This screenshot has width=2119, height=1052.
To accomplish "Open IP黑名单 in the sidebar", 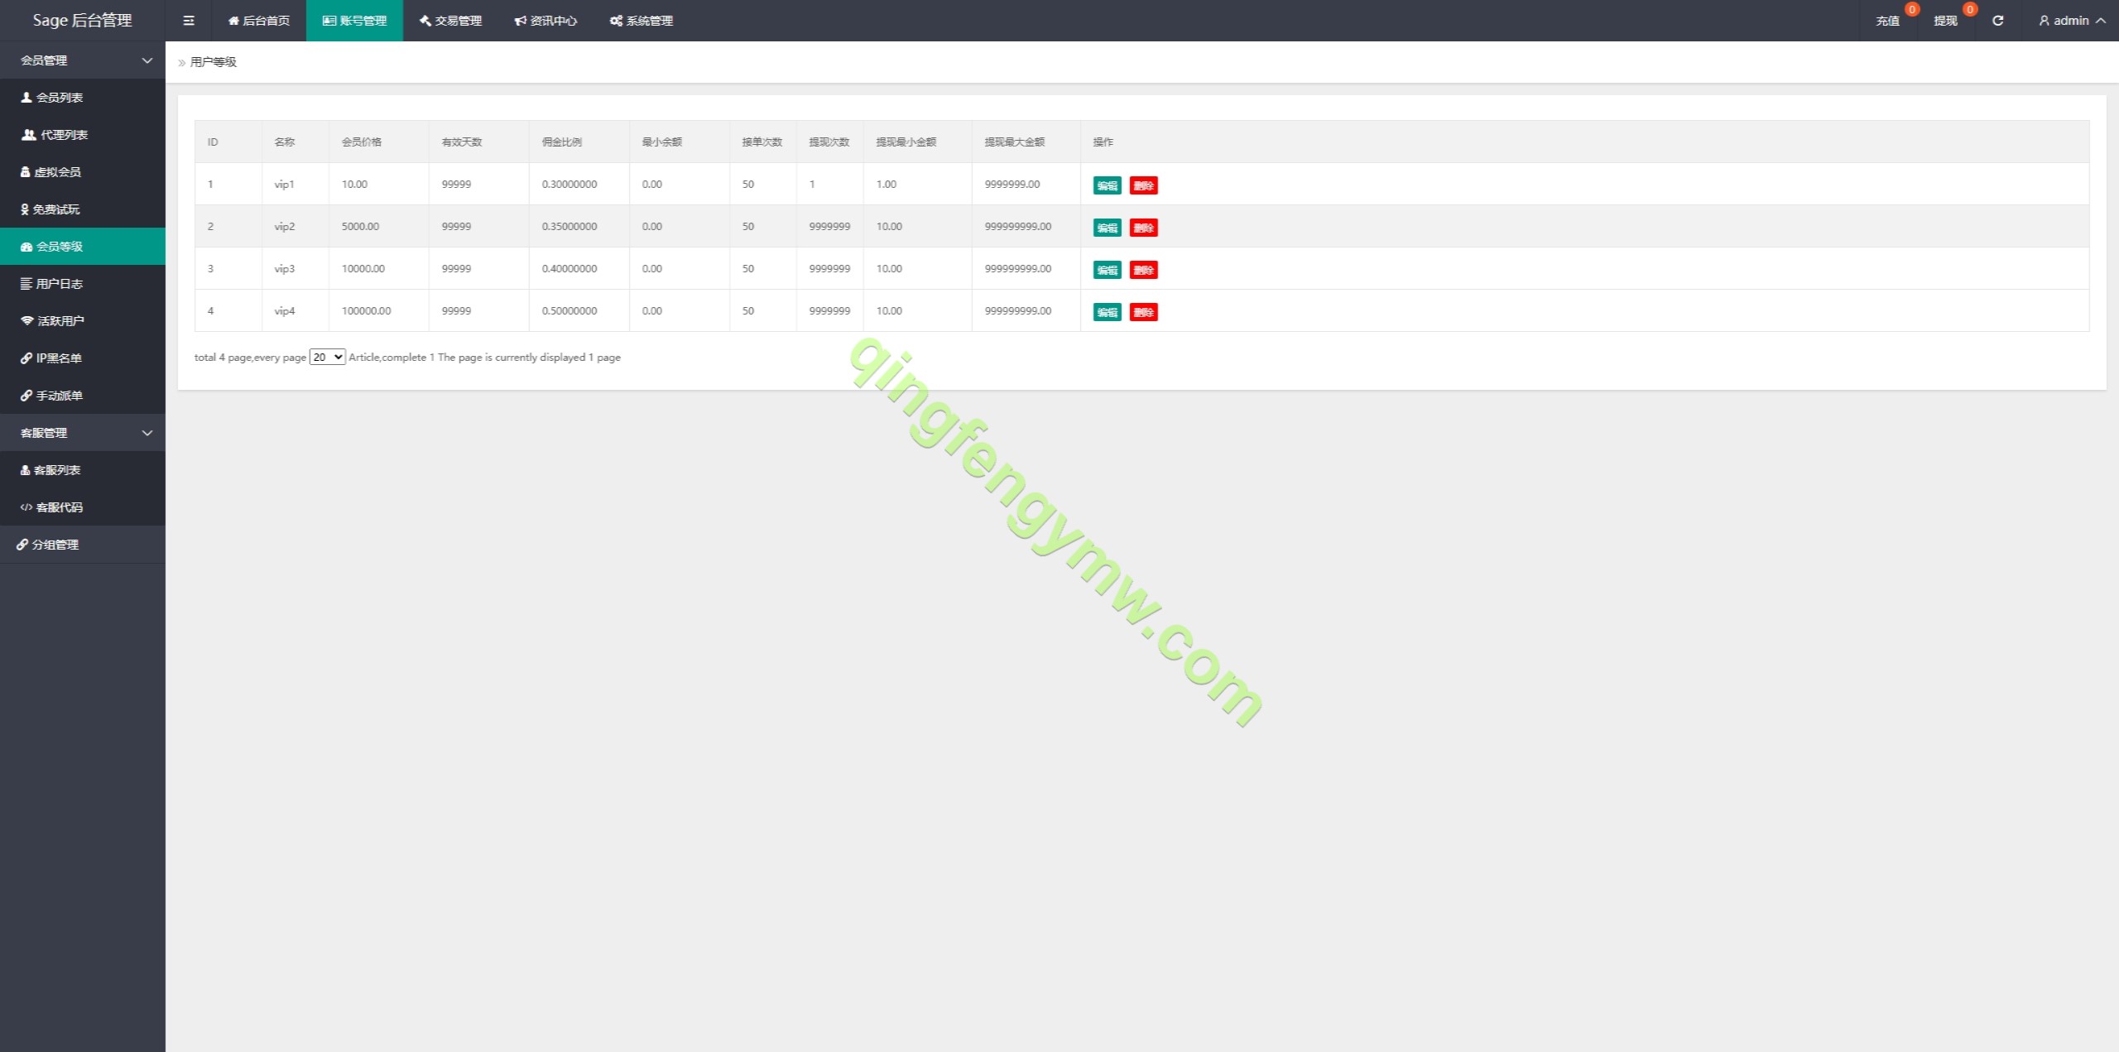I will point(83,358).
